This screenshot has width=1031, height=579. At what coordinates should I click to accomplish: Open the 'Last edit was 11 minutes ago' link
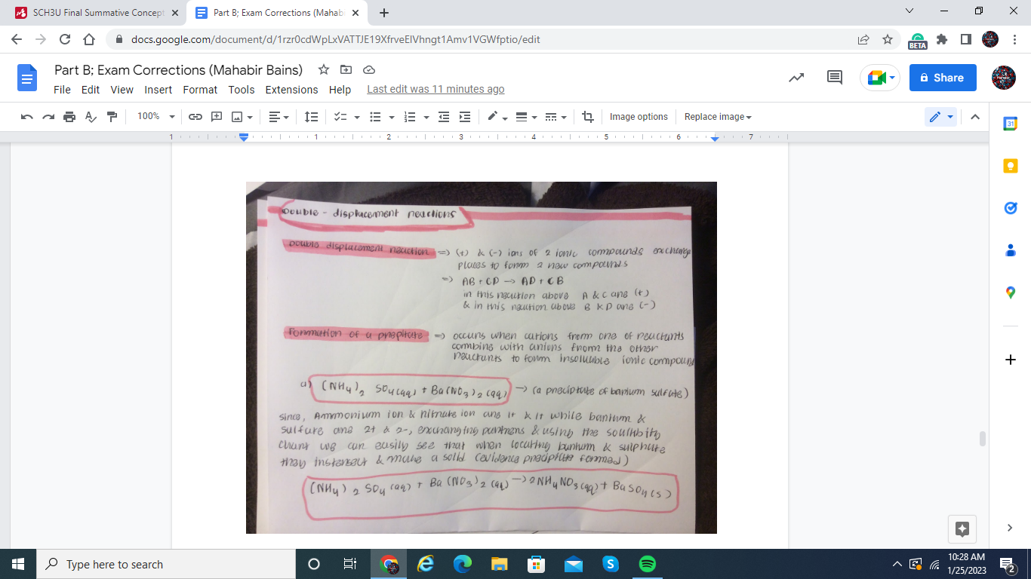point(435,89)
